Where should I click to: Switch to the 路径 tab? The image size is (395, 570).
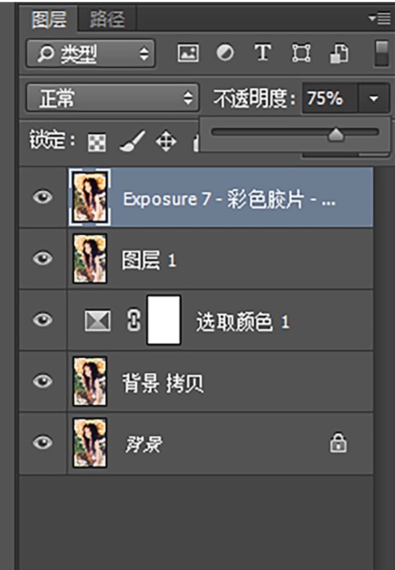pos(107,19)
